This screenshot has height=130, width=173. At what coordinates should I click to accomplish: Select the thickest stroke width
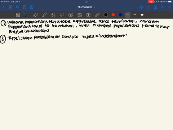142,15
